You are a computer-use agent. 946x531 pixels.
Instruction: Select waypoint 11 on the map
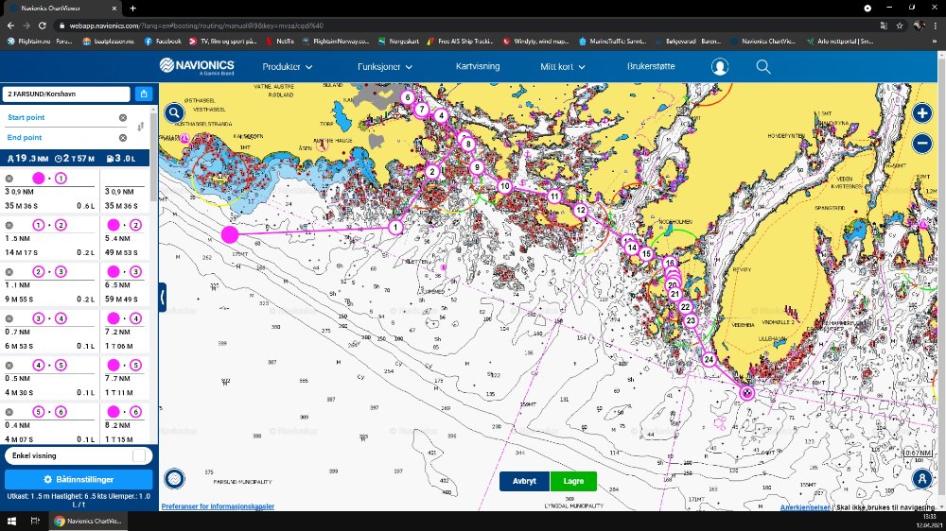coord(554,197)
